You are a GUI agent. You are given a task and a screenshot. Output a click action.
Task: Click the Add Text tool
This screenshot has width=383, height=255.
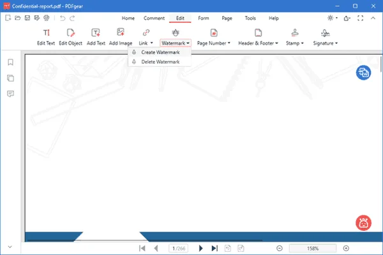pos(95,36)
